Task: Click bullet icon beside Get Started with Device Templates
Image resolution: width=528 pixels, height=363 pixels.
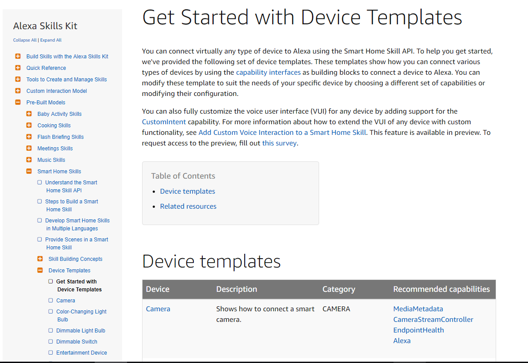Action: point(50,281)
